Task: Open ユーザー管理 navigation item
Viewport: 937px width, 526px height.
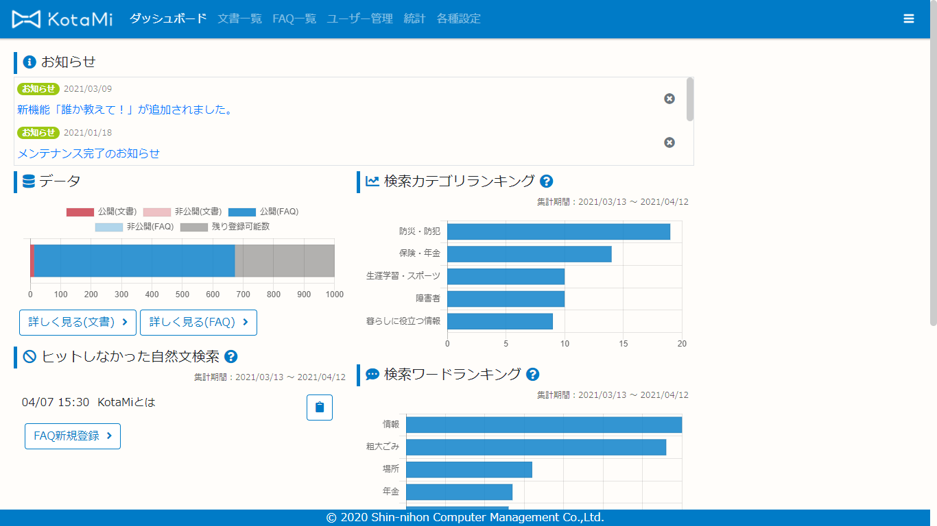Action: (x=359, y=19)
